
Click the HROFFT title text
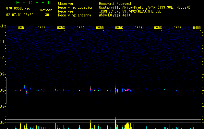point(33,3)
